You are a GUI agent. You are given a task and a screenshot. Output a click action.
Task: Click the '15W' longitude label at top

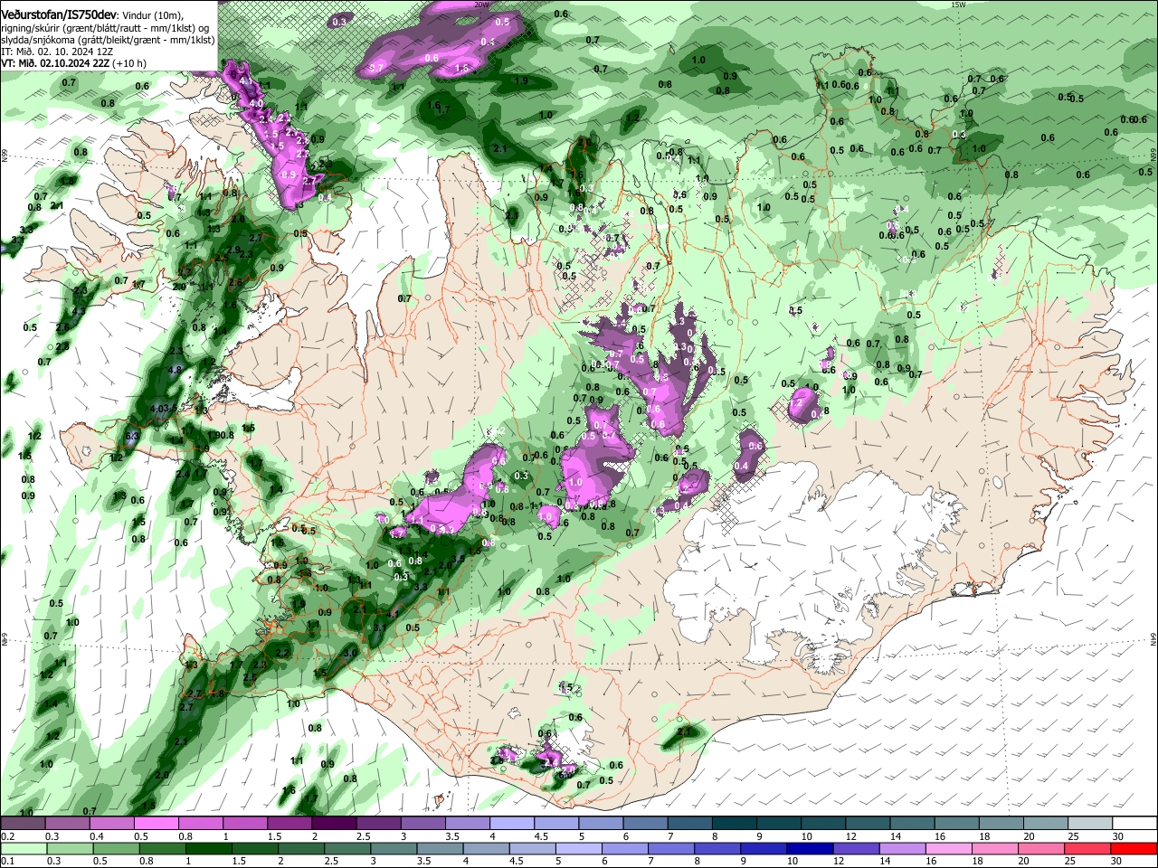click(959, 5)
